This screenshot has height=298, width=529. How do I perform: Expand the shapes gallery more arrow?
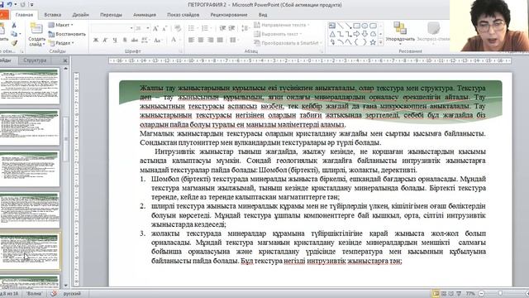click(381, 42)
